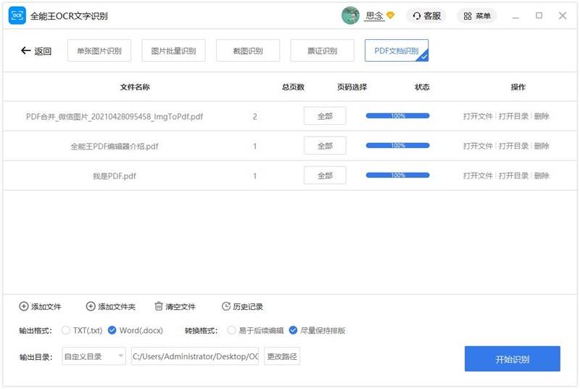This screenshot has width=580, height=389.
Task: Switch to 票证识别 tab
Action: [x=322, y=51]
